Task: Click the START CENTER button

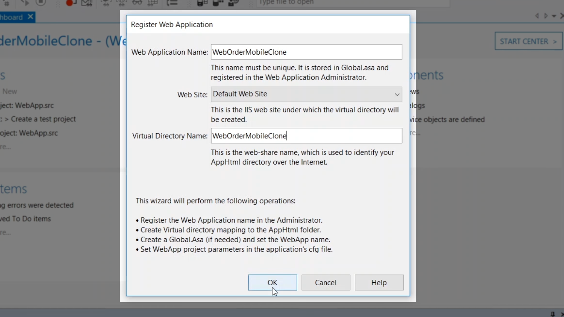Action: 528,41
